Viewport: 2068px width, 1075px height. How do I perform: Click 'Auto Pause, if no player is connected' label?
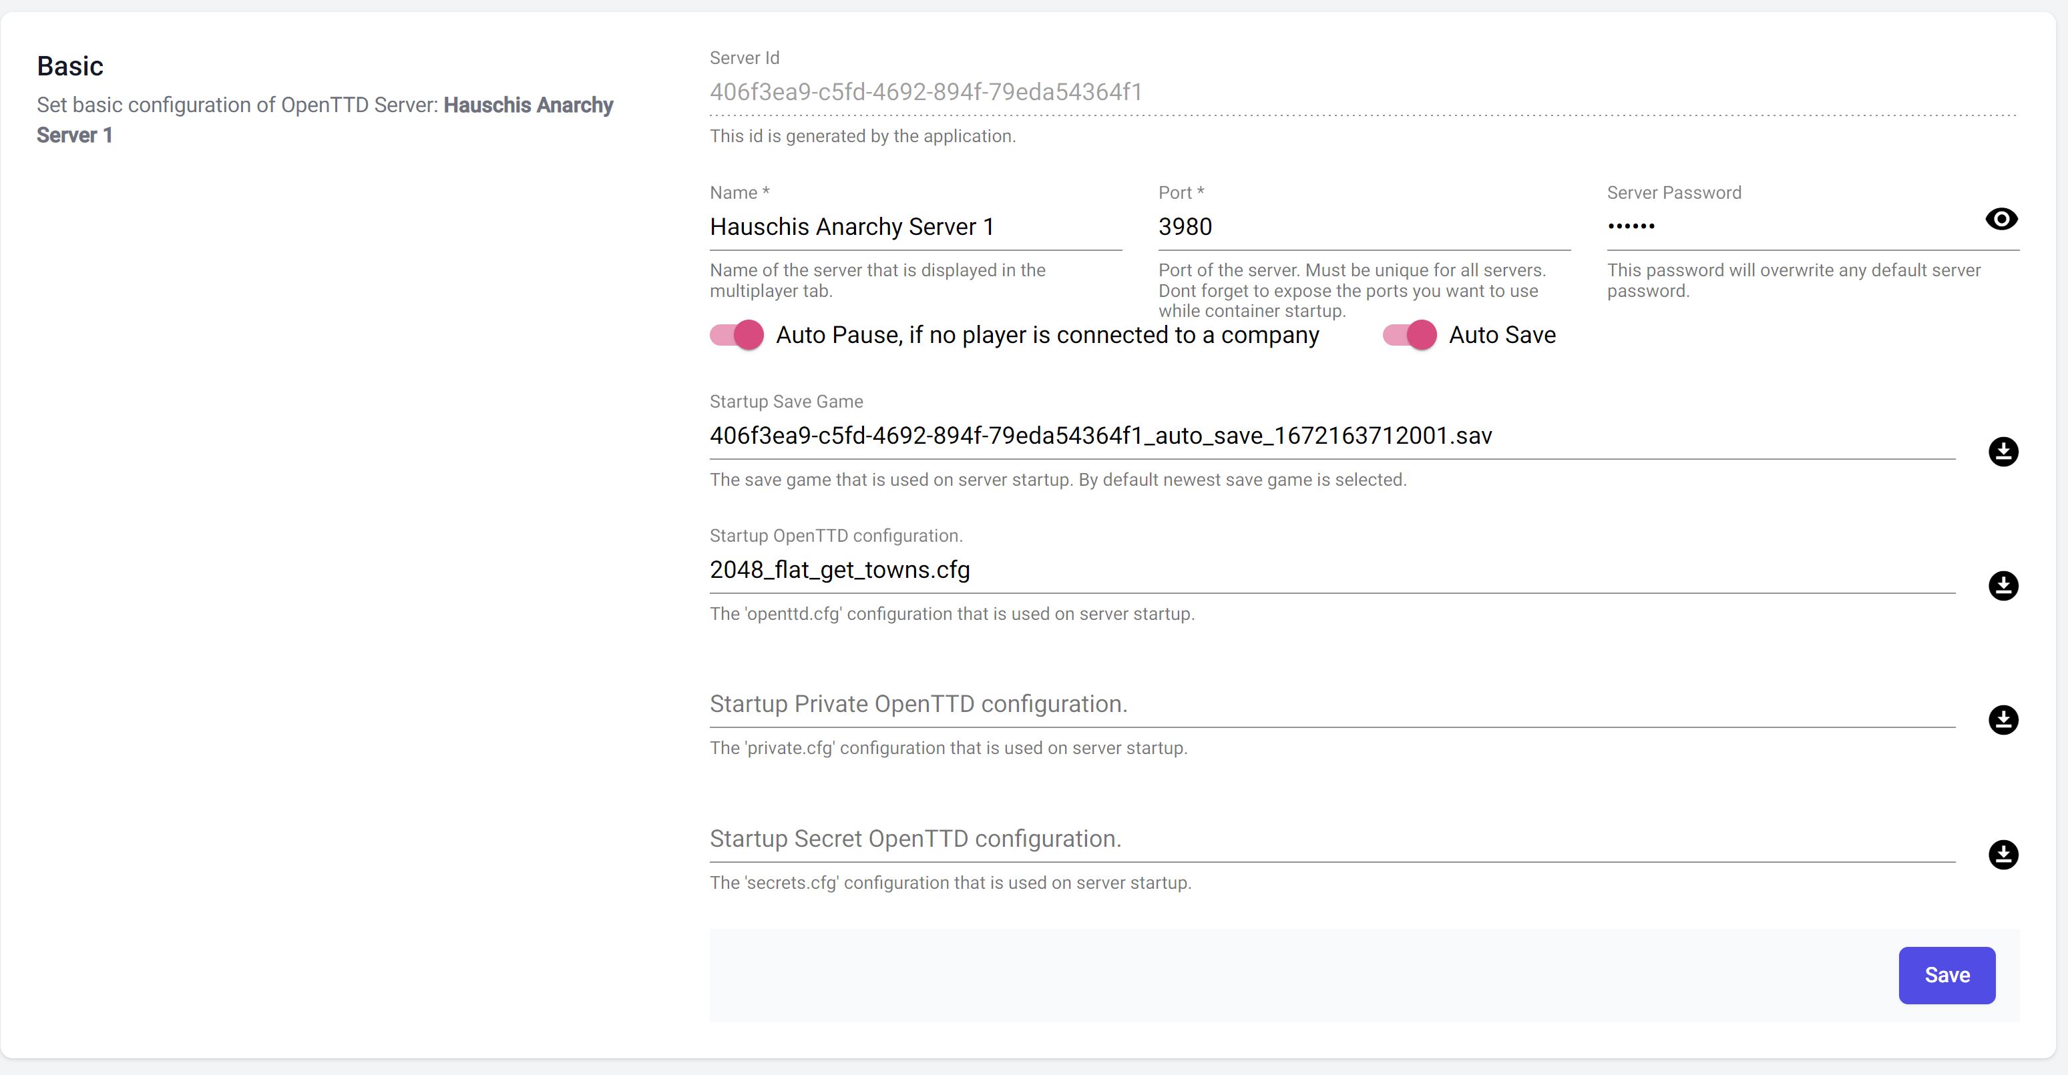[1047, 334]
